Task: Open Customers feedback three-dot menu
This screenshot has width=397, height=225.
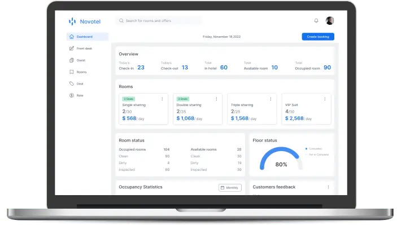Action: click(x=328, y=187)
